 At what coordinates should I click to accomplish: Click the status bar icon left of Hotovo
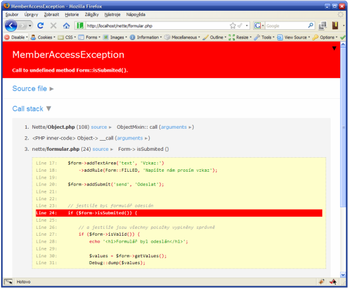[x=8, y=282]
